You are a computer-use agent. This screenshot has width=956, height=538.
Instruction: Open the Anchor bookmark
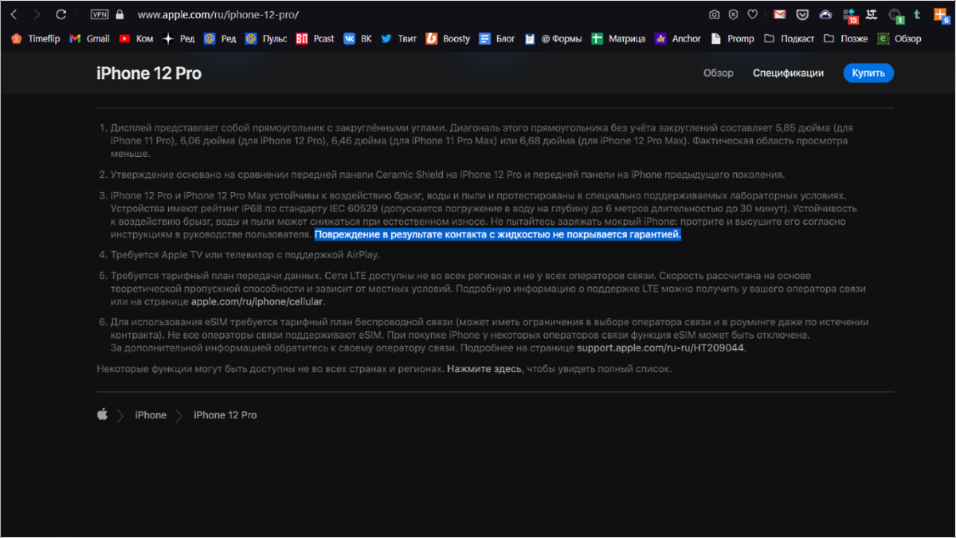pyautogui.click(x=678, y=38)
